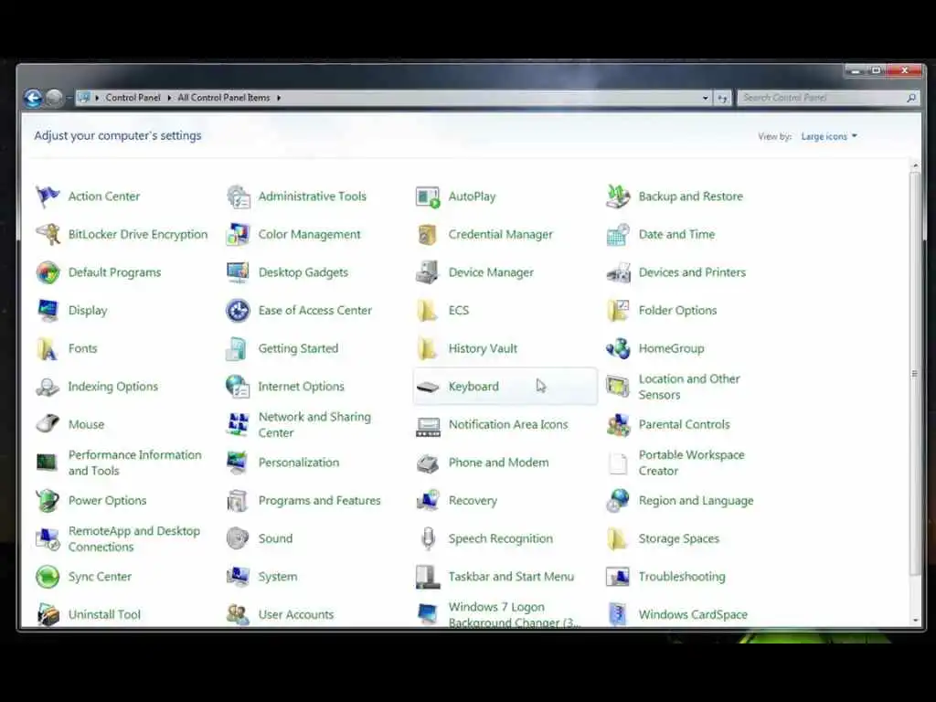Click the Parental Controls icon
The width and height of the screenshot is (936, 702).
click(x=618, y=424)
